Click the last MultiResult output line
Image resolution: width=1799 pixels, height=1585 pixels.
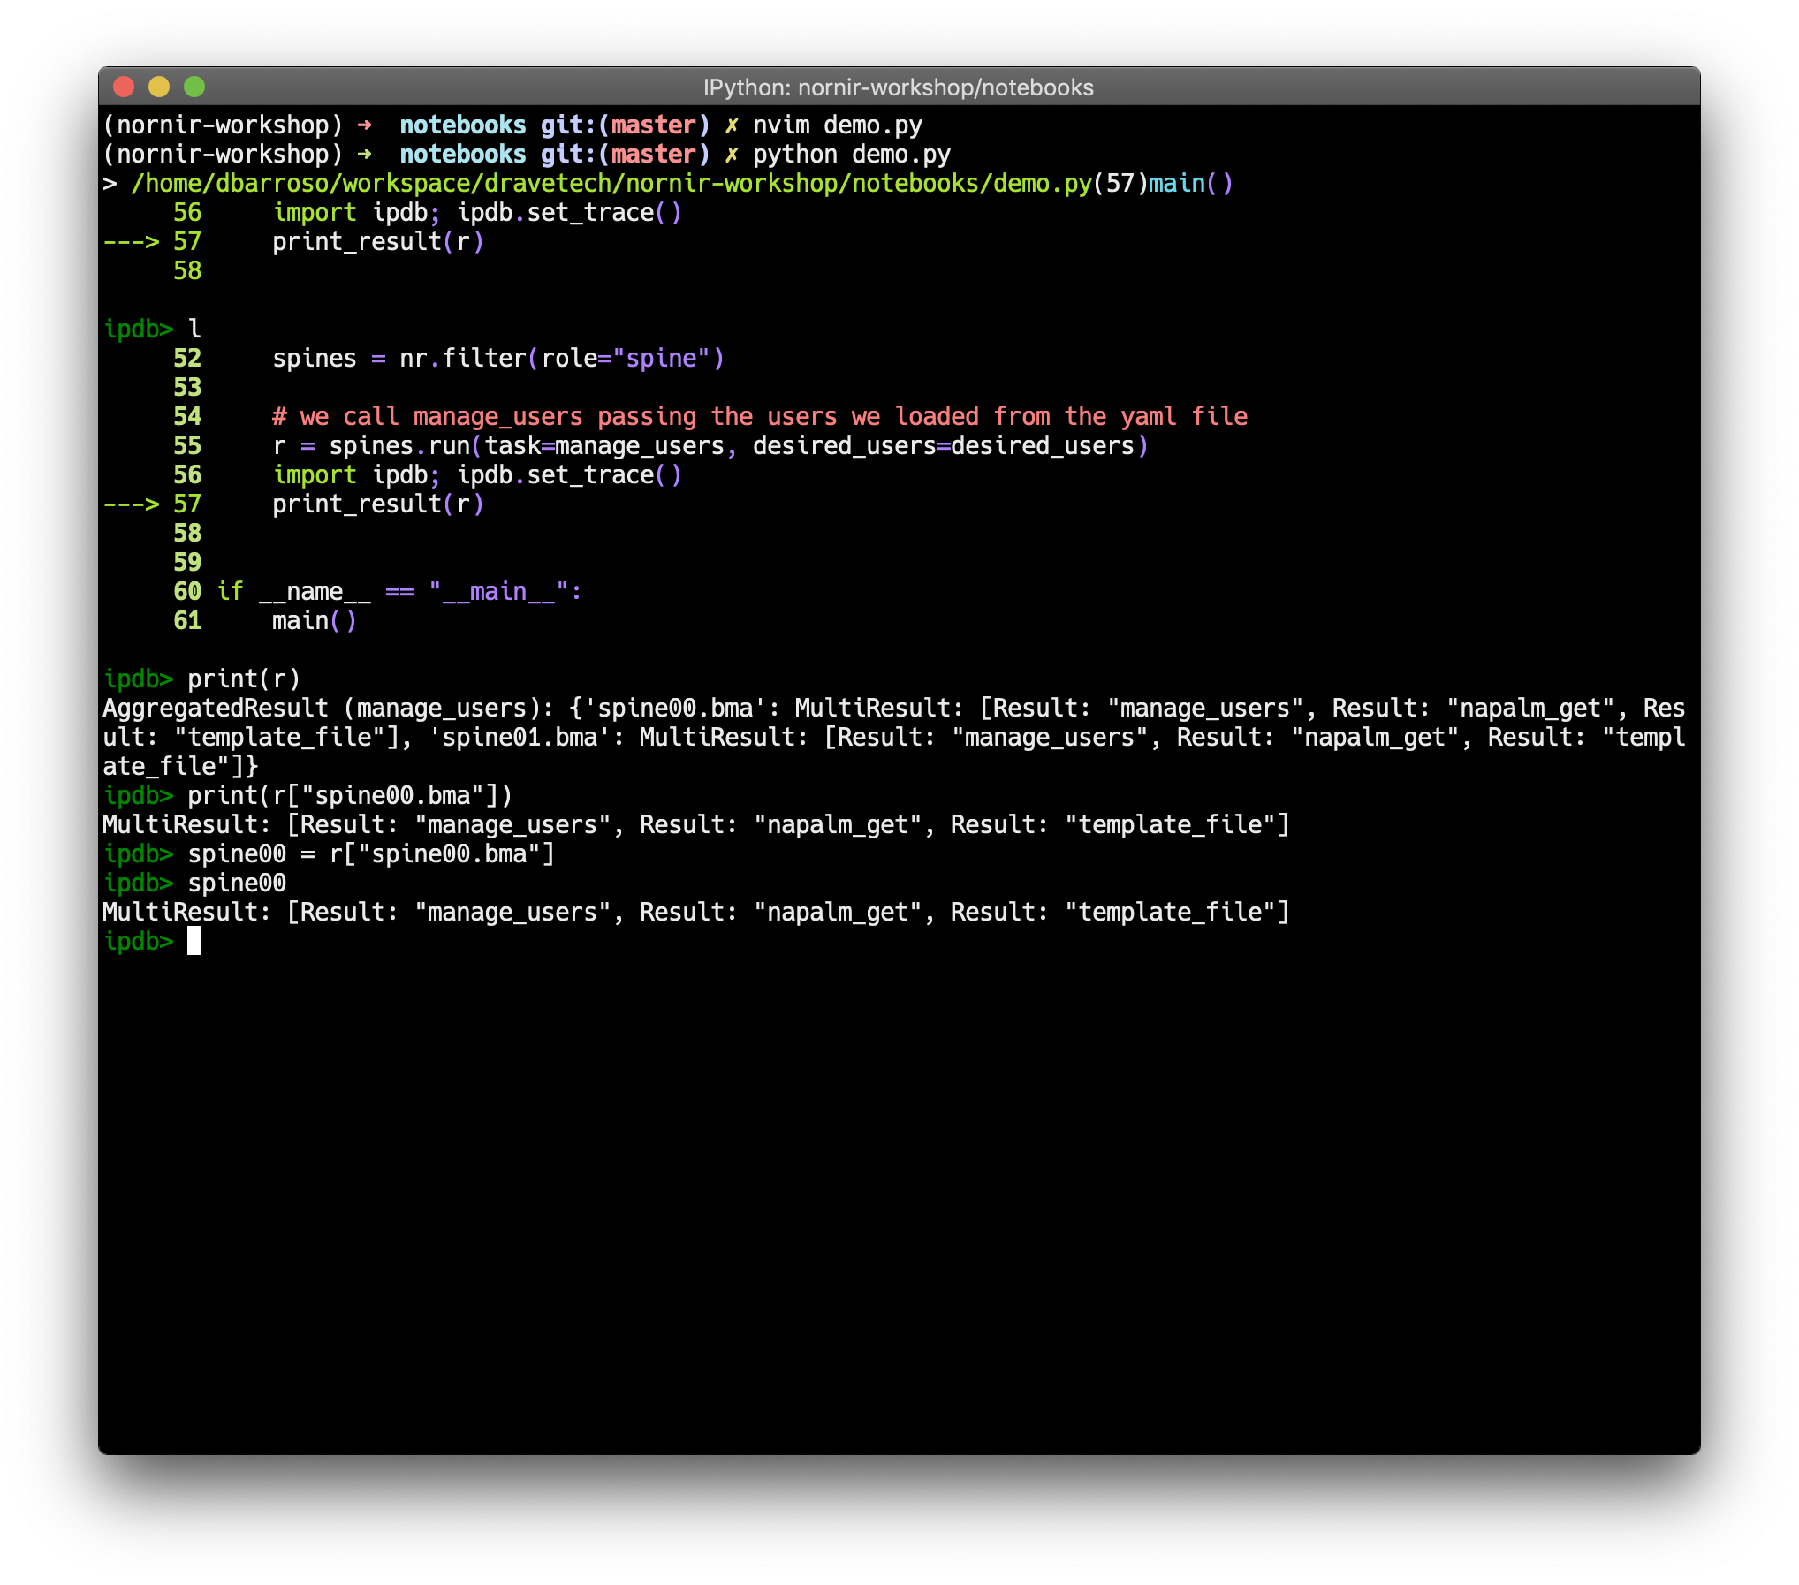coord(696,913)
